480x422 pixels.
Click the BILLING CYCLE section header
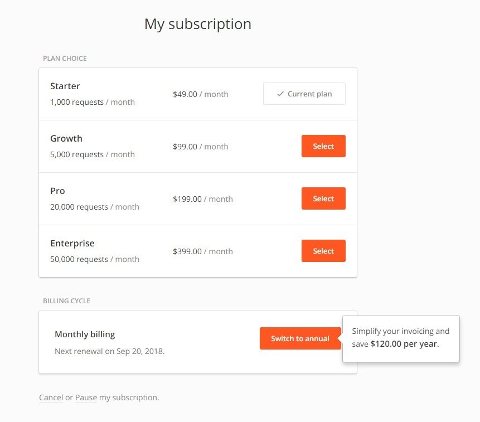pos(66,300)
